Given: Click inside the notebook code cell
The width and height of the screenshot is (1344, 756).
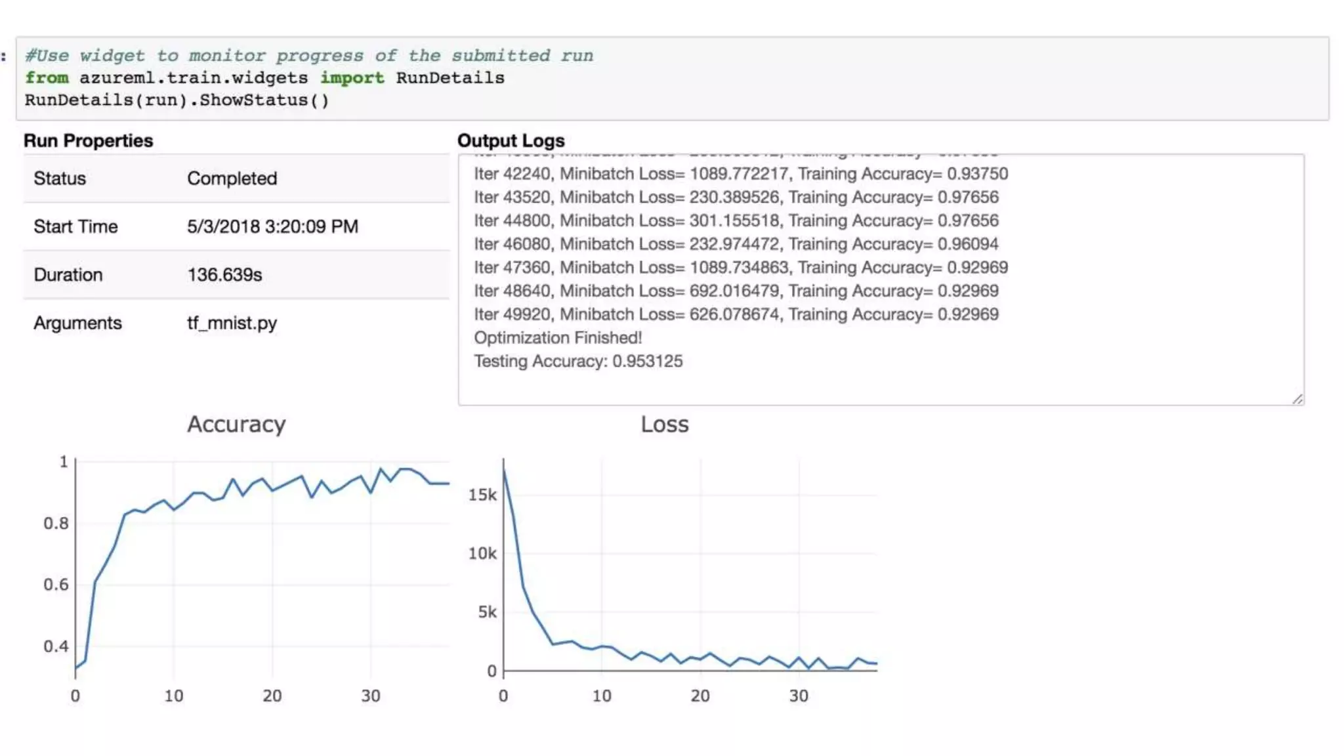Looking at the screenshot, I should (673, 78).
